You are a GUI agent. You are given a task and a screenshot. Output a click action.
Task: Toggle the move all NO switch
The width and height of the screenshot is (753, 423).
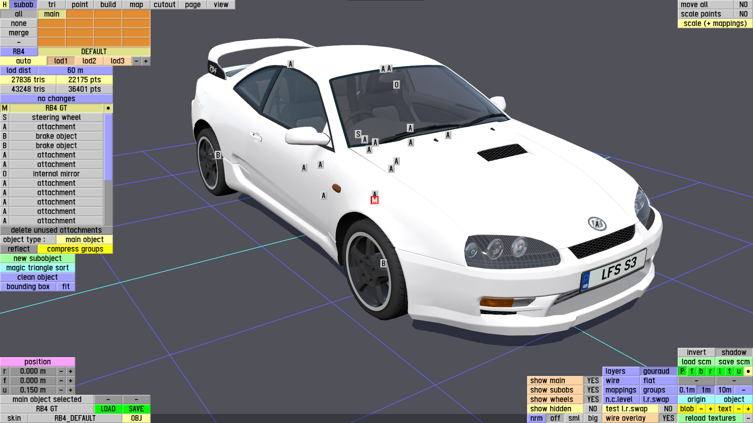[743, 5]
